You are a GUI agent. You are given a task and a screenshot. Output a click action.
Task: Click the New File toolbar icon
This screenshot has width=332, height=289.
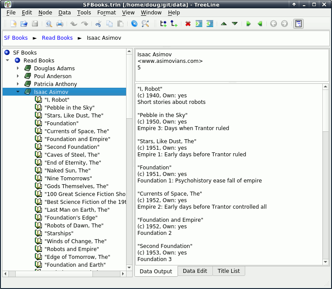click(14, 24)
